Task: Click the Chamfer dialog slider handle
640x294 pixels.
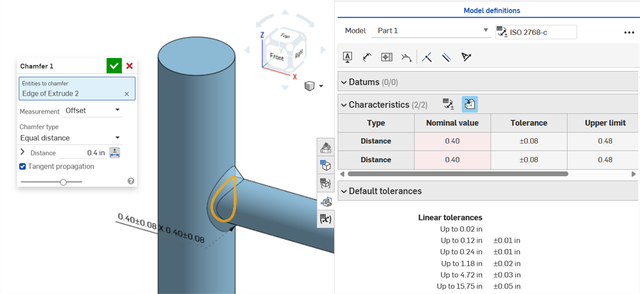Action: [x=63, y=182]
